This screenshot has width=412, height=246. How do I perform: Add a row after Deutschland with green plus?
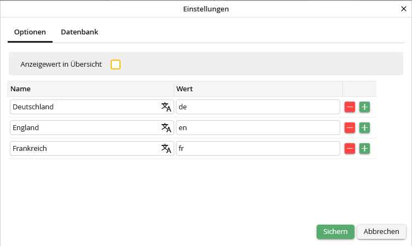pyautogui.click(x=365, y=107)
